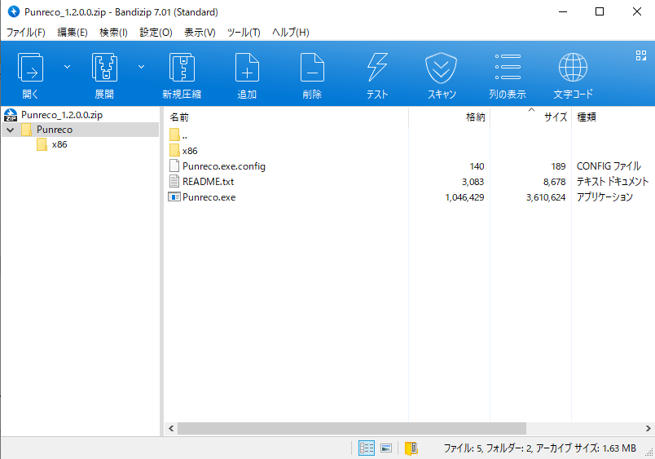Click the Bandizip title bar app icon
Image resolution: width=655 pixels, height=459 pixels.
[x=14, y=11]
